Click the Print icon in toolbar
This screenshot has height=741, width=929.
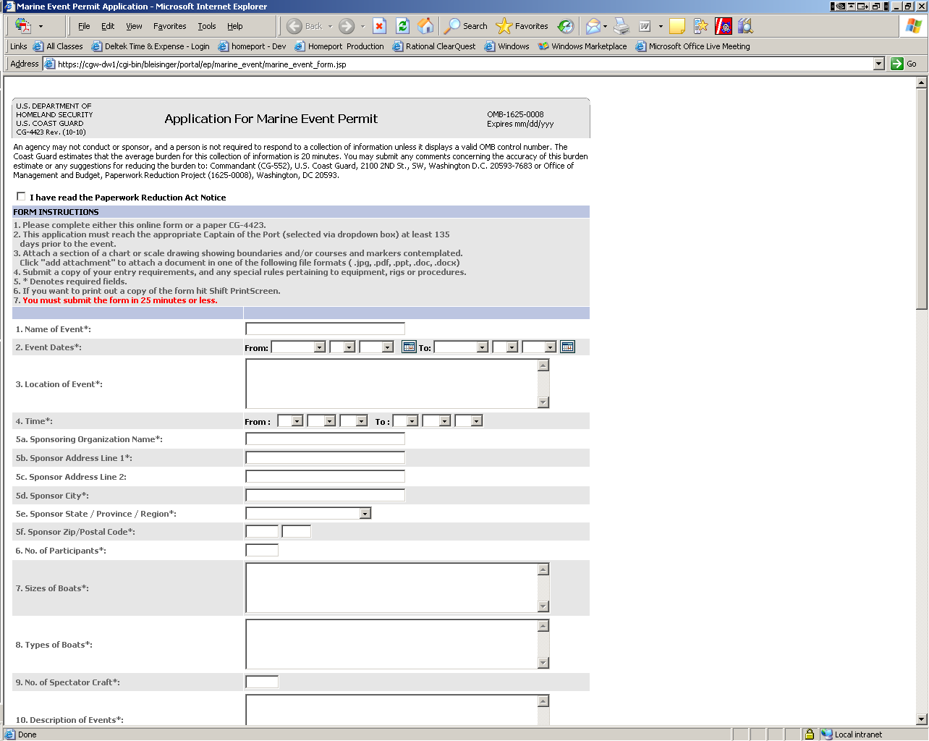pos(622,26)
